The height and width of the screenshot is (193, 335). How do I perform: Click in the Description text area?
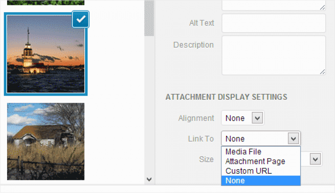tap(273, 55)
